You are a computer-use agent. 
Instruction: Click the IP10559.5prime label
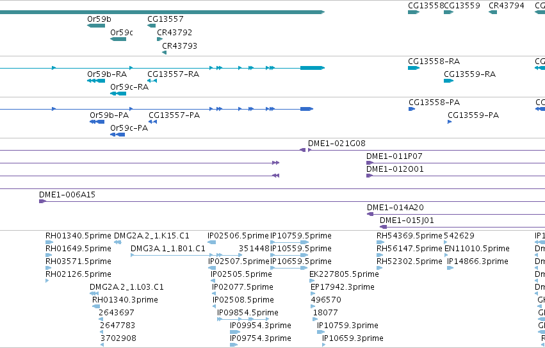coord(300,249)
